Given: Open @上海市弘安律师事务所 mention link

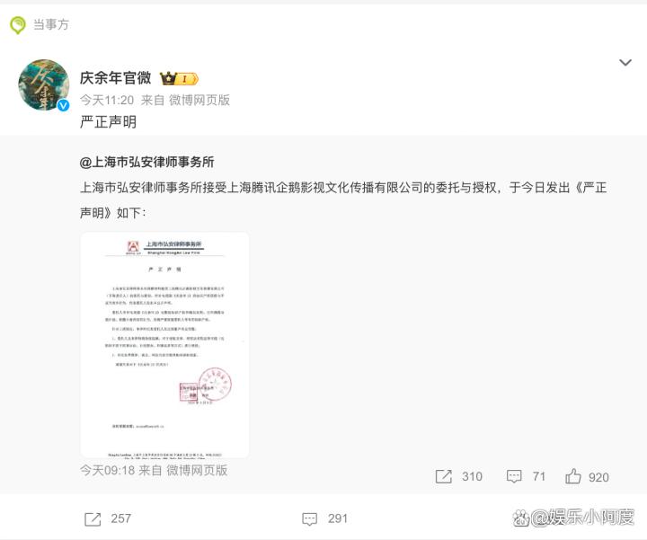Looking at the screenshot, I should coord(146,162).
